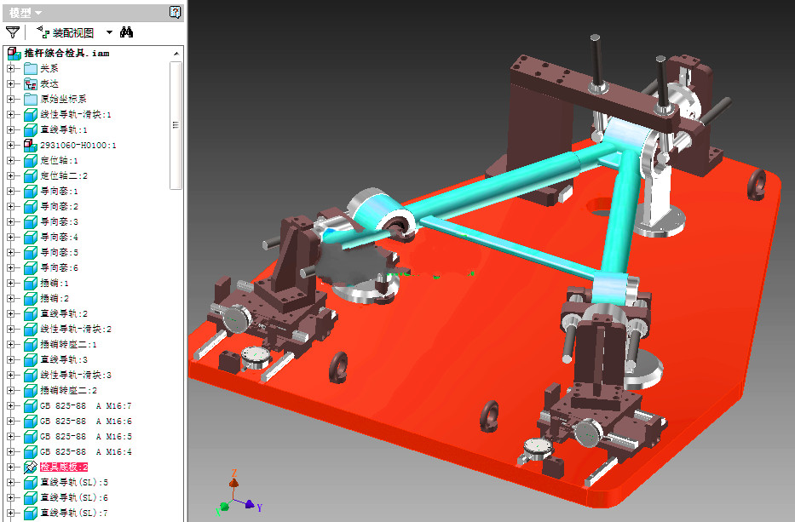Click the part icon of 插销:1

tap(31, 283)
